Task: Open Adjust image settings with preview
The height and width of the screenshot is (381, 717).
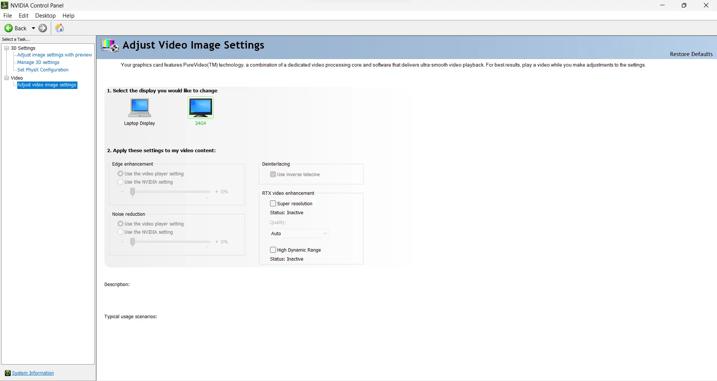Action: pos(55,55)
